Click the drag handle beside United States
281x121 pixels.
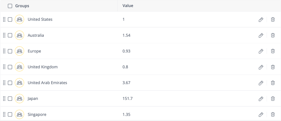click(4, 19)
